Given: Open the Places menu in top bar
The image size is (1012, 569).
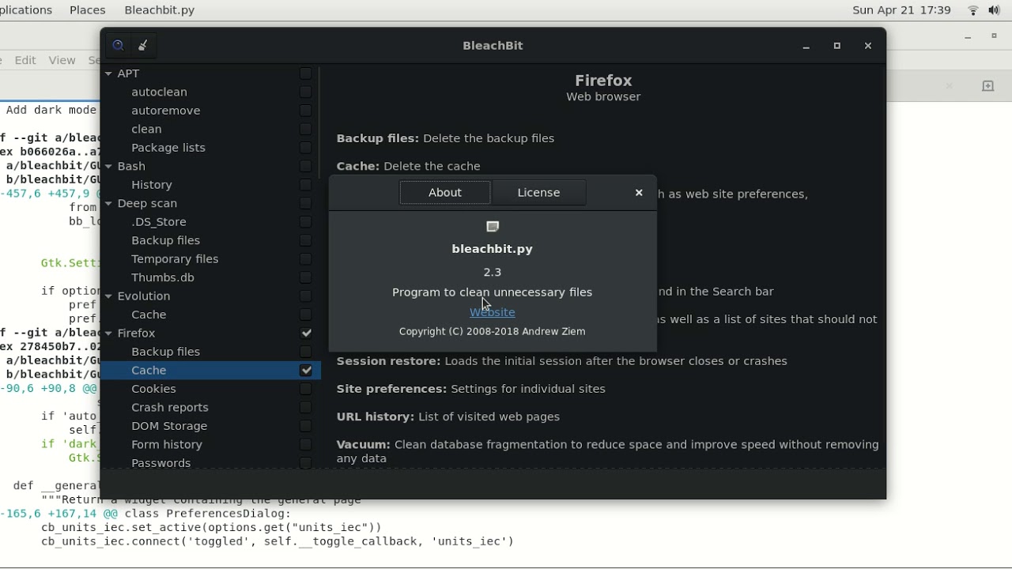Looking at the screenshot, I should point(87,10).
